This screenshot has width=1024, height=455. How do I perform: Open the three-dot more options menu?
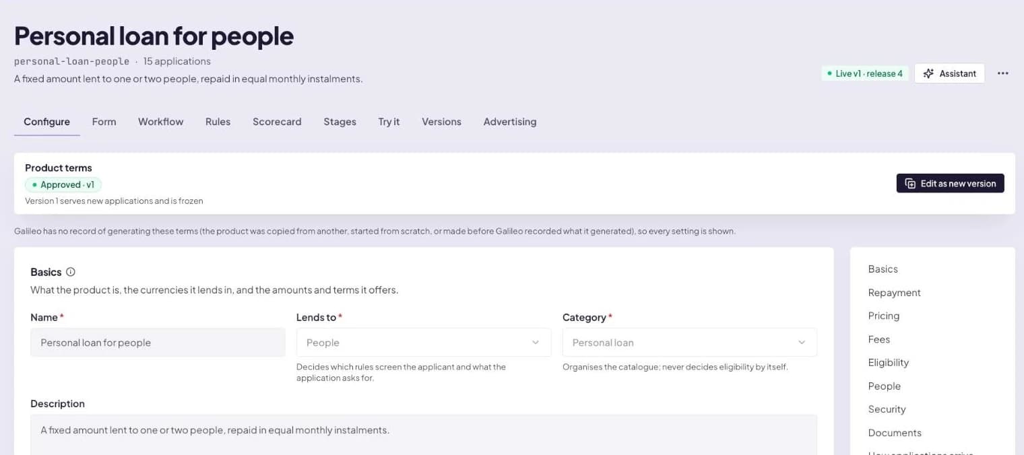coord(1003,73)
